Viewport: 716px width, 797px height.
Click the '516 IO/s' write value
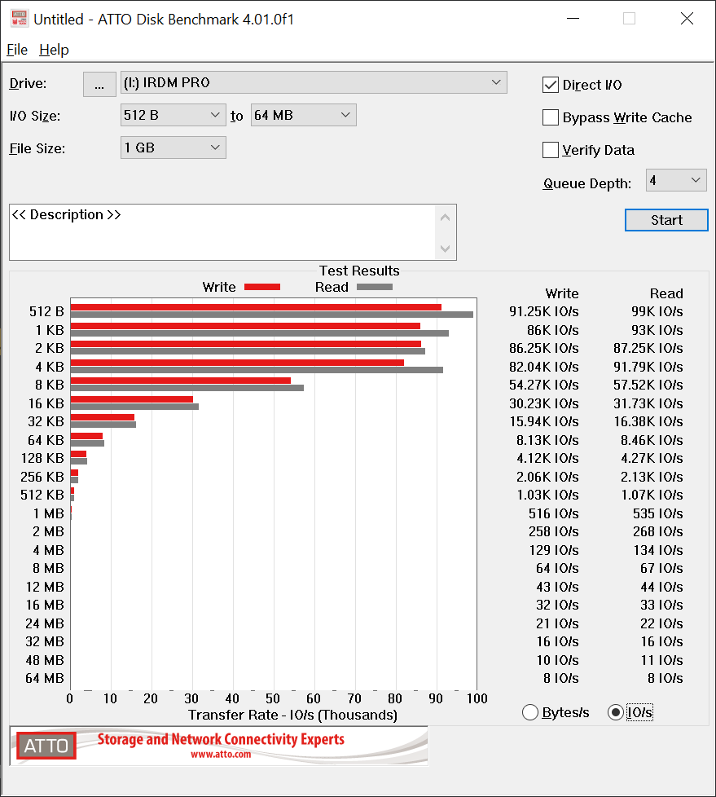click(x=553, y=513)
